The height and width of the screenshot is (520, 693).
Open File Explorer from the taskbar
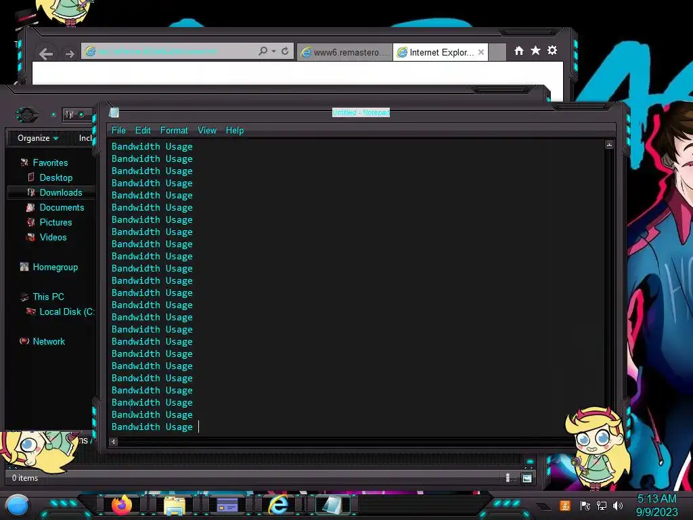[x=175, y=505]
